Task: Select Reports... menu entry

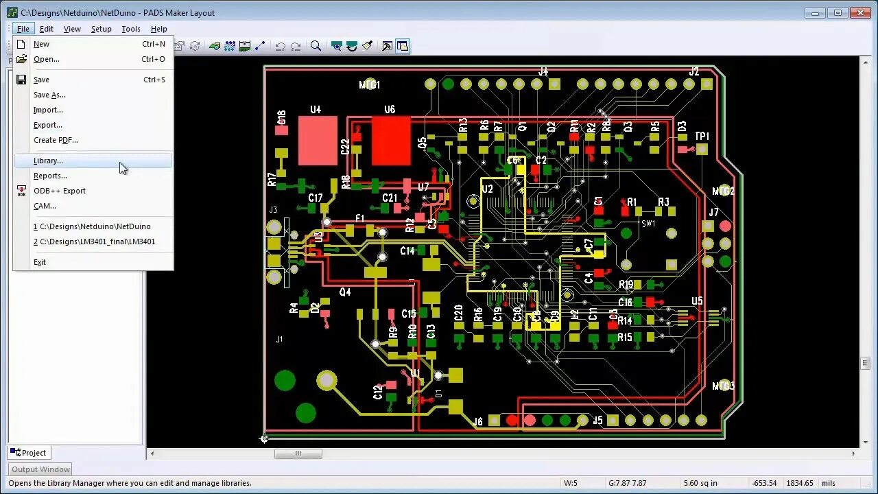Action: coord(93,176)
